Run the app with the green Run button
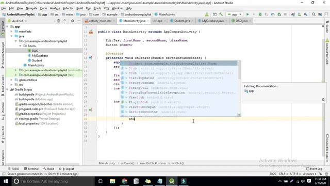 tap(247, 14)
